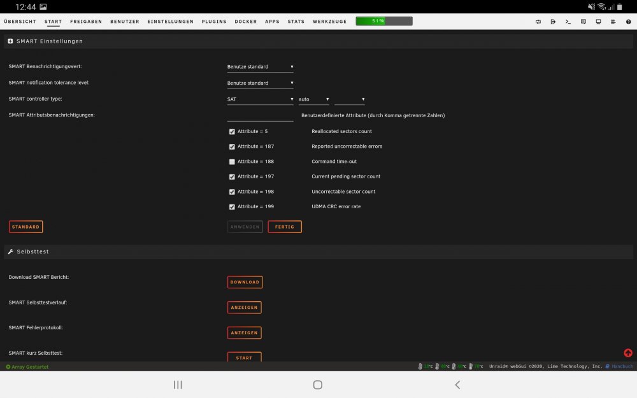Click the logout arrow icon

point(553,22)
